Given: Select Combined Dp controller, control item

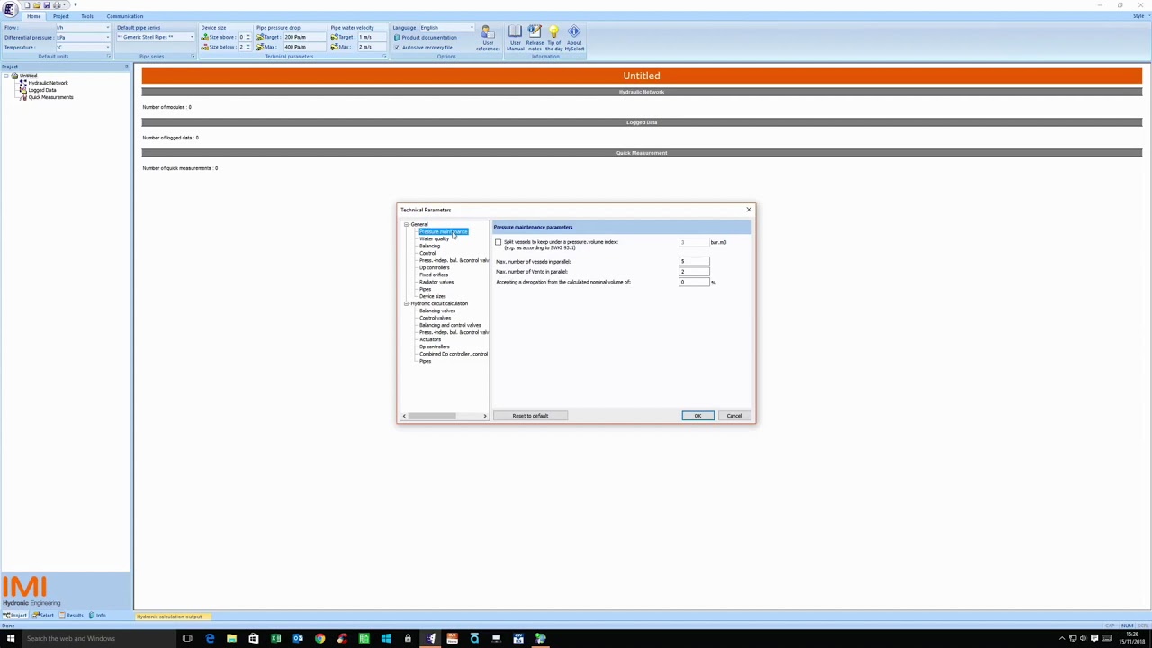Looking at the screenshot, I should click(454, 354).
